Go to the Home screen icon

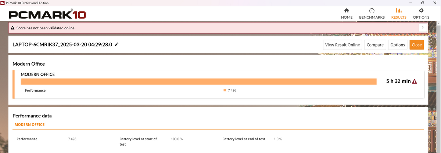point(347,11)
